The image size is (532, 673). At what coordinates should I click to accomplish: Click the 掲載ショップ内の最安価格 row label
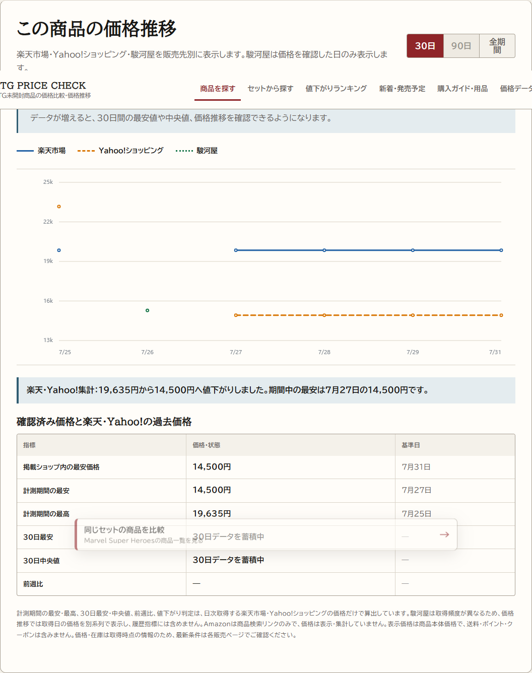[x=61, y=467]
